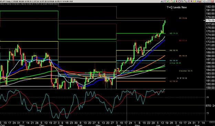
Task: Click the 'RollOver 163.73' level label
Action: coord(186,71)
